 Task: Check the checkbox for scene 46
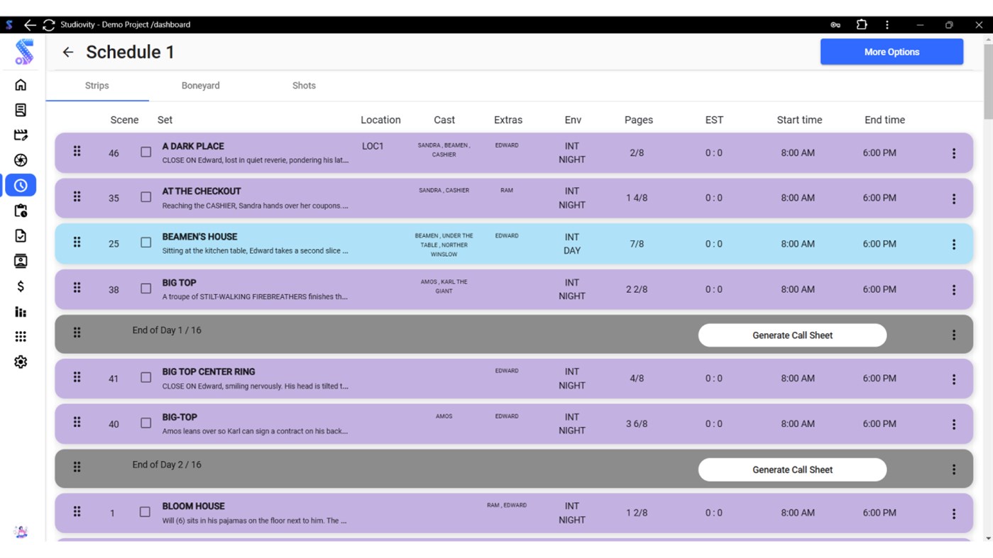tap(146, 151)
